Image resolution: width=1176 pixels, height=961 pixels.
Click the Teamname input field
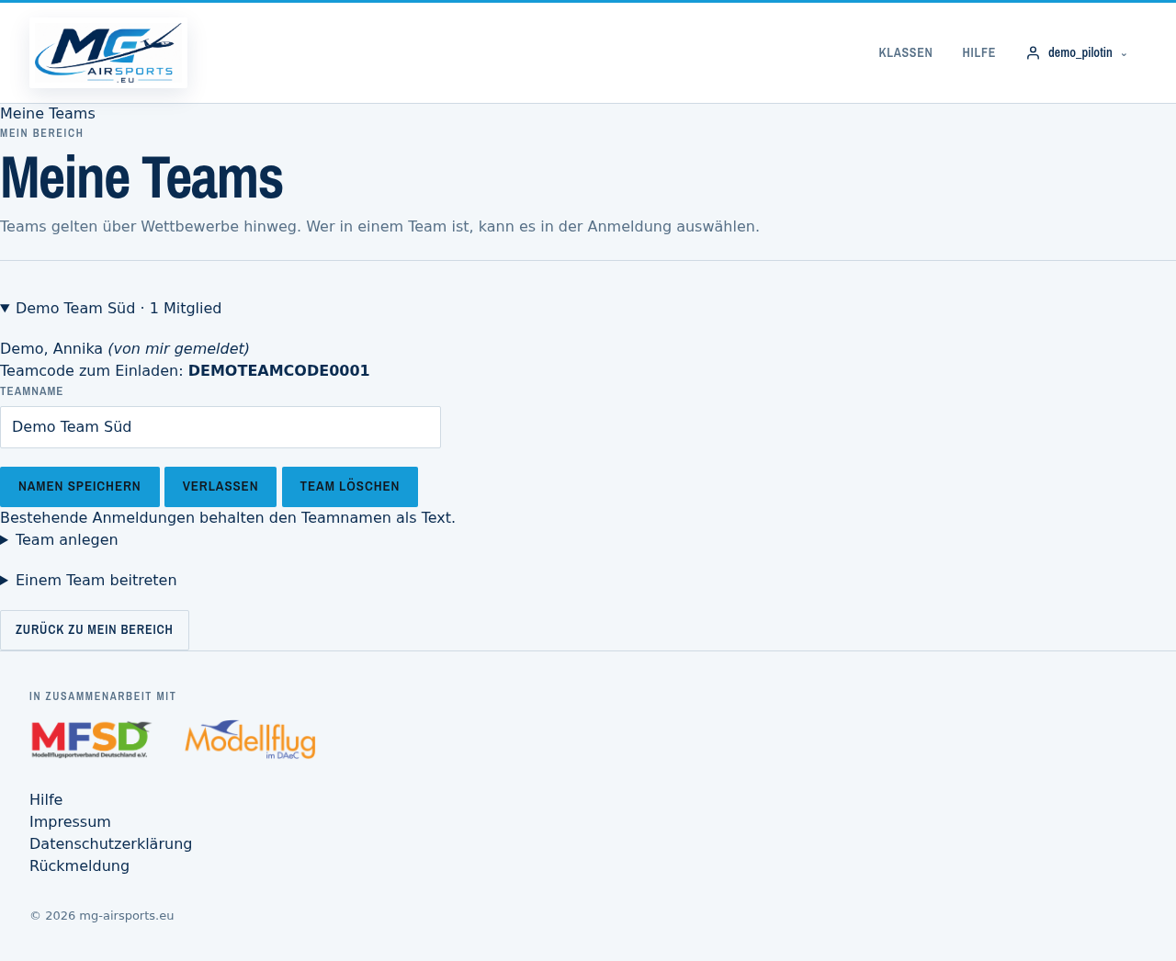pyautogui.click(x=220, y=427)
